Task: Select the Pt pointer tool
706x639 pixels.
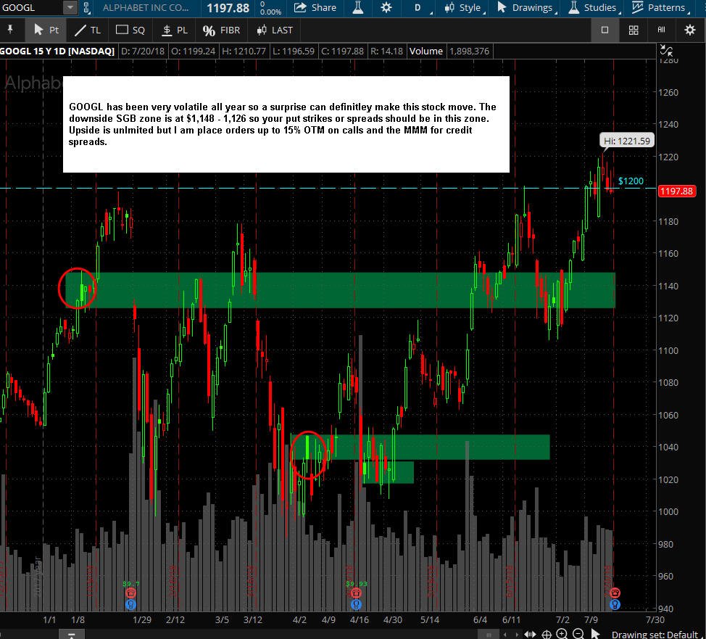Action: tap(46, 30)
